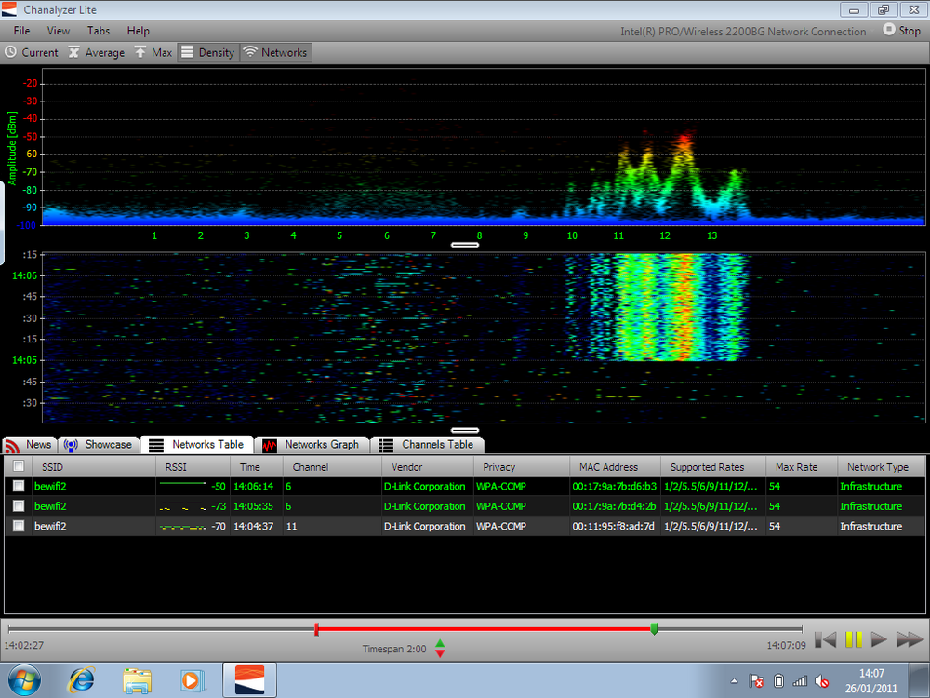Click the RSSI signal graph showing -73

[182, 506]
